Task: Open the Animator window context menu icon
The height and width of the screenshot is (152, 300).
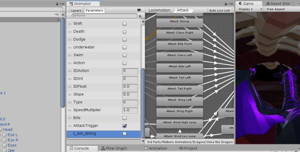Action: [231, 4]
